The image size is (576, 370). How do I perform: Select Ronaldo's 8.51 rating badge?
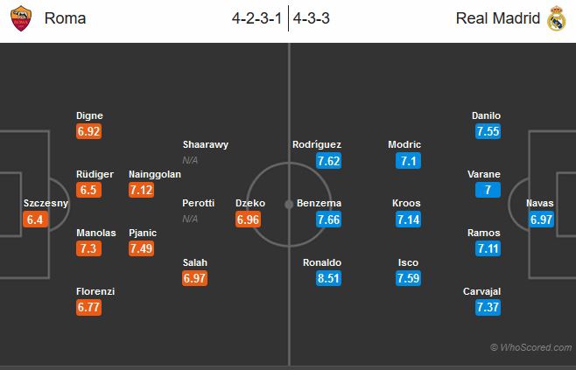tap(329, 279)
